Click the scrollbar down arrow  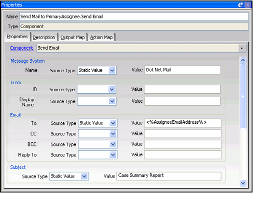[243, 183]
